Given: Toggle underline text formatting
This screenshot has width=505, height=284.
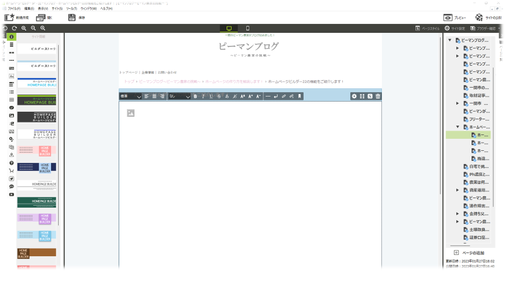Looking at the screenshot, I should (x=211, y=96).
